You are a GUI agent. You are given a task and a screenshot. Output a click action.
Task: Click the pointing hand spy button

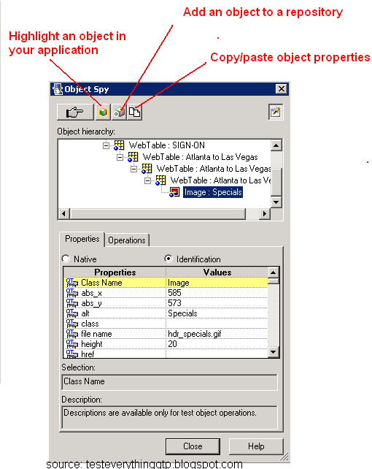(x=75, y=113)
